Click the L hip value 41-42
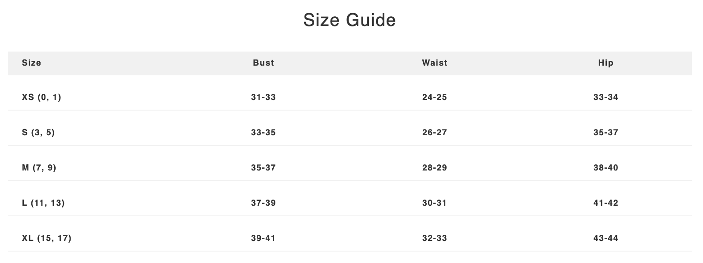 tap(605, 203)
